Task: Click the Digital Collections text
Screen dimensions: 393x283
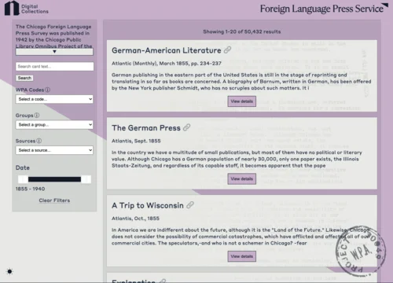Action: point(35,9)
